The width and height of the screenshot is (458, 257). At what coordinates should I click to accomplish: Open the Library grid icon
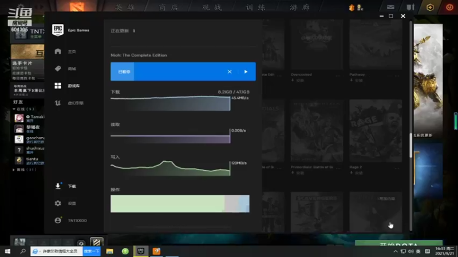pos(58,86)
